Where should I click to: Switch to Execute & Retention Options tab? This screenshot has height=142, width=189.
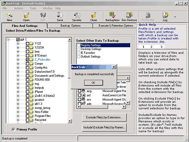click(x=116, y=26)
